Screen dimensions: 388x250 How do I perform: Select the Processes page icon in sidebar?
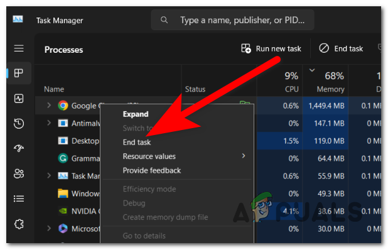tap(19, 73)
